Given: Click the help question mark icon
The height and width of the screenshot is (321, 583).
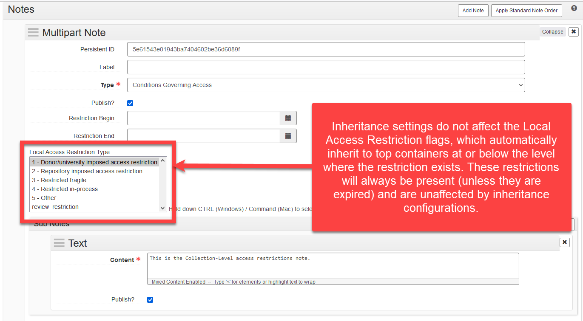Looking at the screenshot, I should tap(574, 8).
